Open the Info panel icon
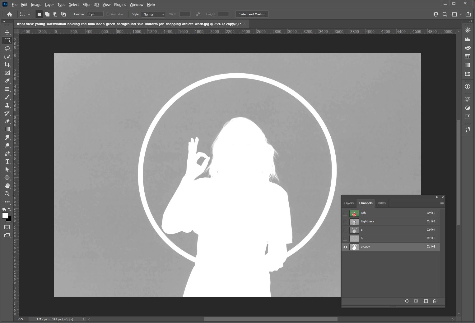Screen dimensions: 475x323 [x=468, y=86]
